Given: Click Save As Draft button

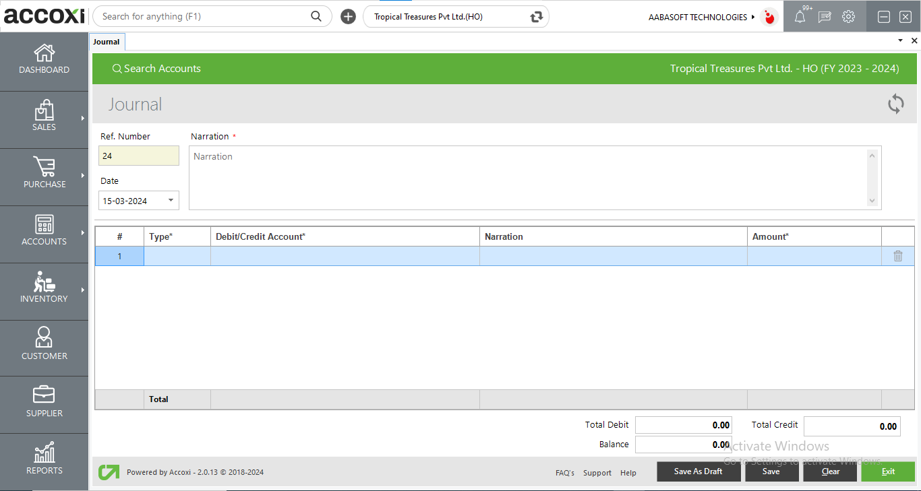Looking at the screenshot, I should 698,471.
